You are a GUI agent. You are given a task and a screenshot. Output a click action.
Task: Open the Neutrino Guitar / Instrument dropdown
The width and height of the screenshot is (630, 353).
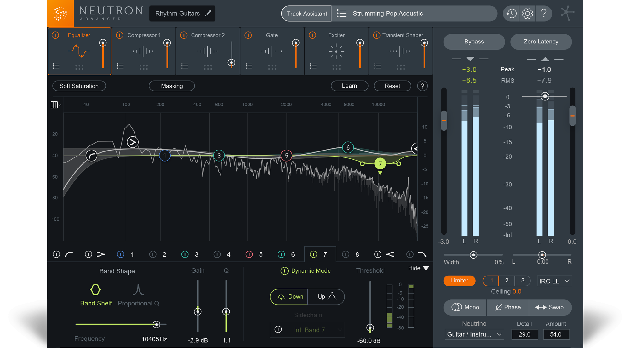[x=474, y=334]
